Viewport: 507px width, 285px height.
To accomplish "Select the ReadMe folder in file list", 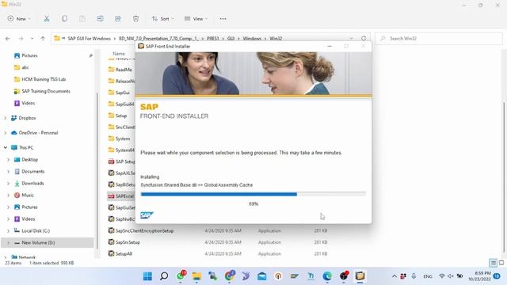I will click(124, 70).
